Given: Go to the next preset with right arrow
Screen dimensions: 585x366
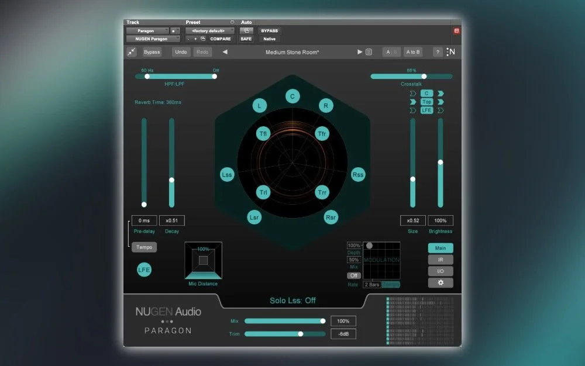Looking at the screenshot, I should (360, 52).
